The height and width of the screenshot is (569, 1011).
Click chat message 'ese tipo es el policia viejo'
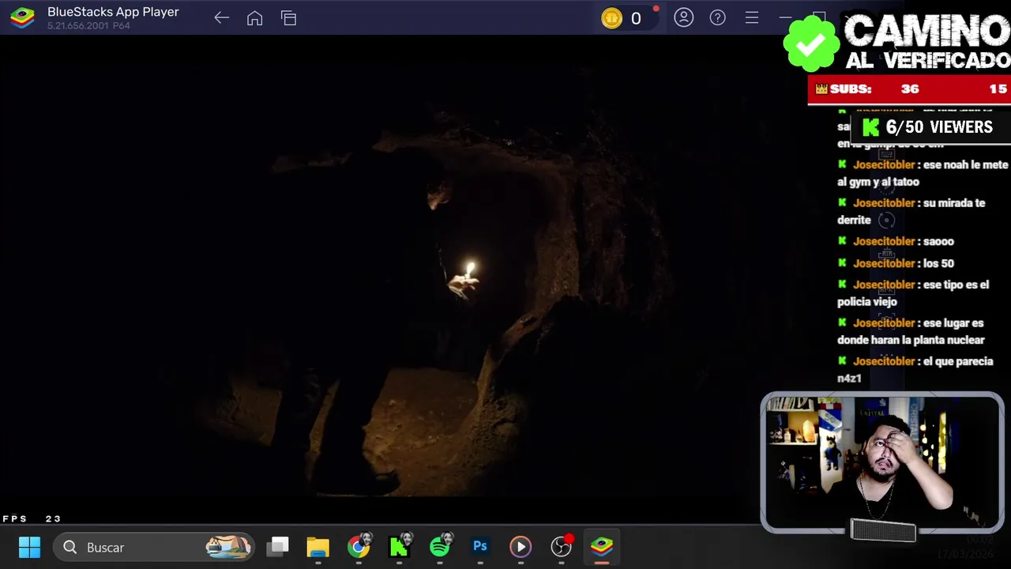tap(913, 292)
